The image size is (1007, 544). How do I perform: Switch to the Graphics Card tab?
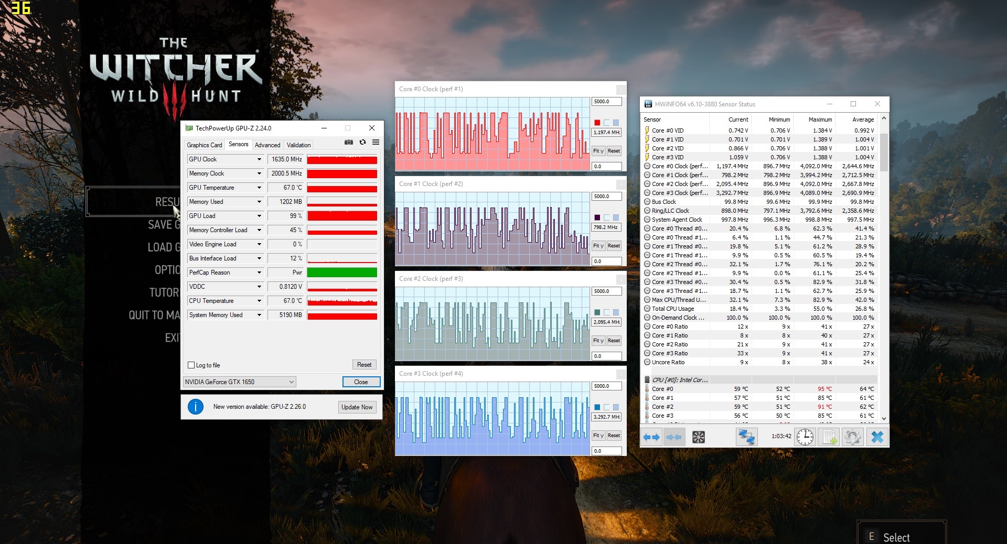[205, 145]
